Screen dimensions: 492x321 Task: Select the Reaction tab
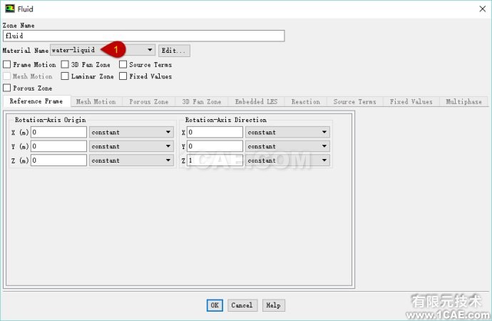306,102
